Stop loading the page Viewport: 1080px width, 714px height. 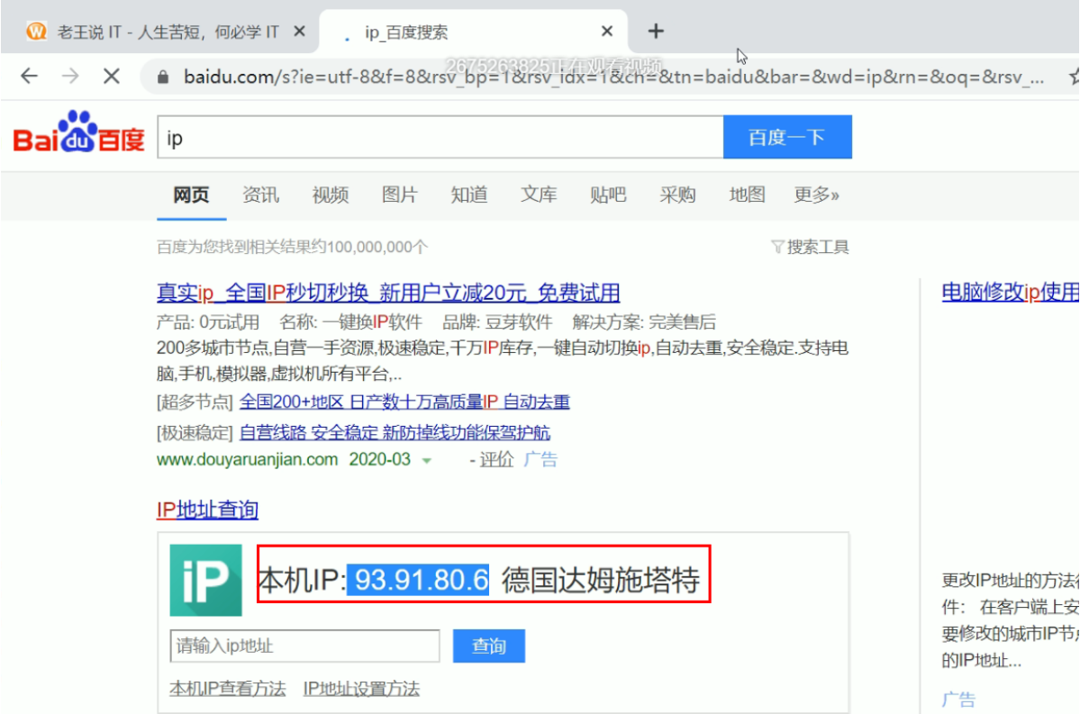click(x=112, y=76)
